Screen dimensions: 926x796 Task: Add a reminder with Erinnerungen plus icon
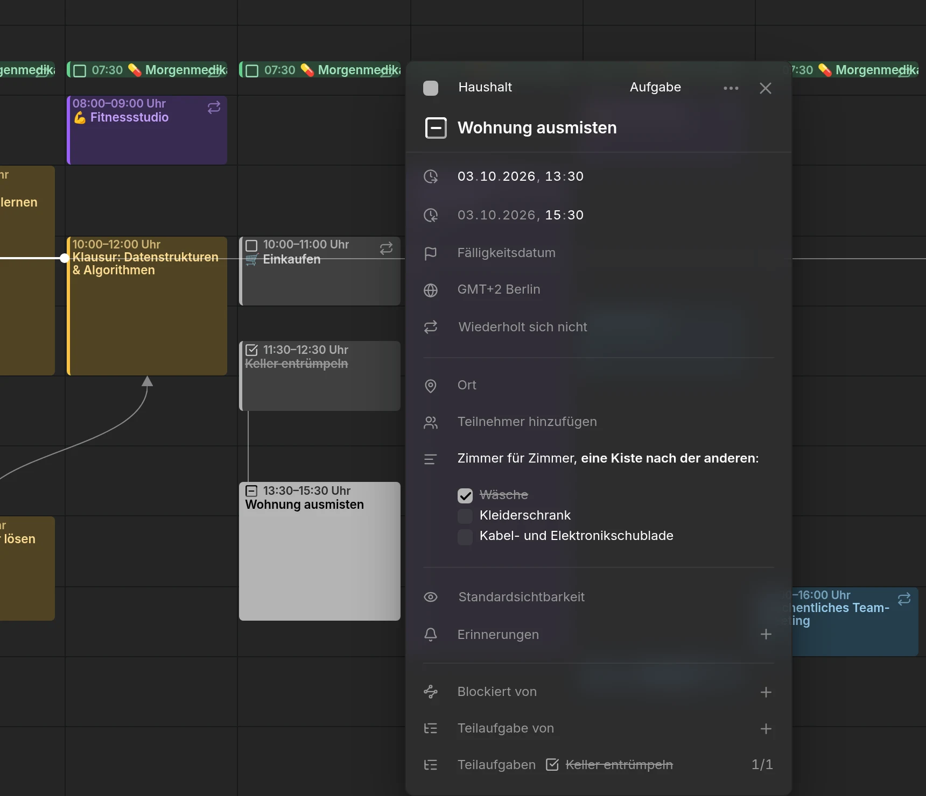pyautogui.click(x=766, y=635)
